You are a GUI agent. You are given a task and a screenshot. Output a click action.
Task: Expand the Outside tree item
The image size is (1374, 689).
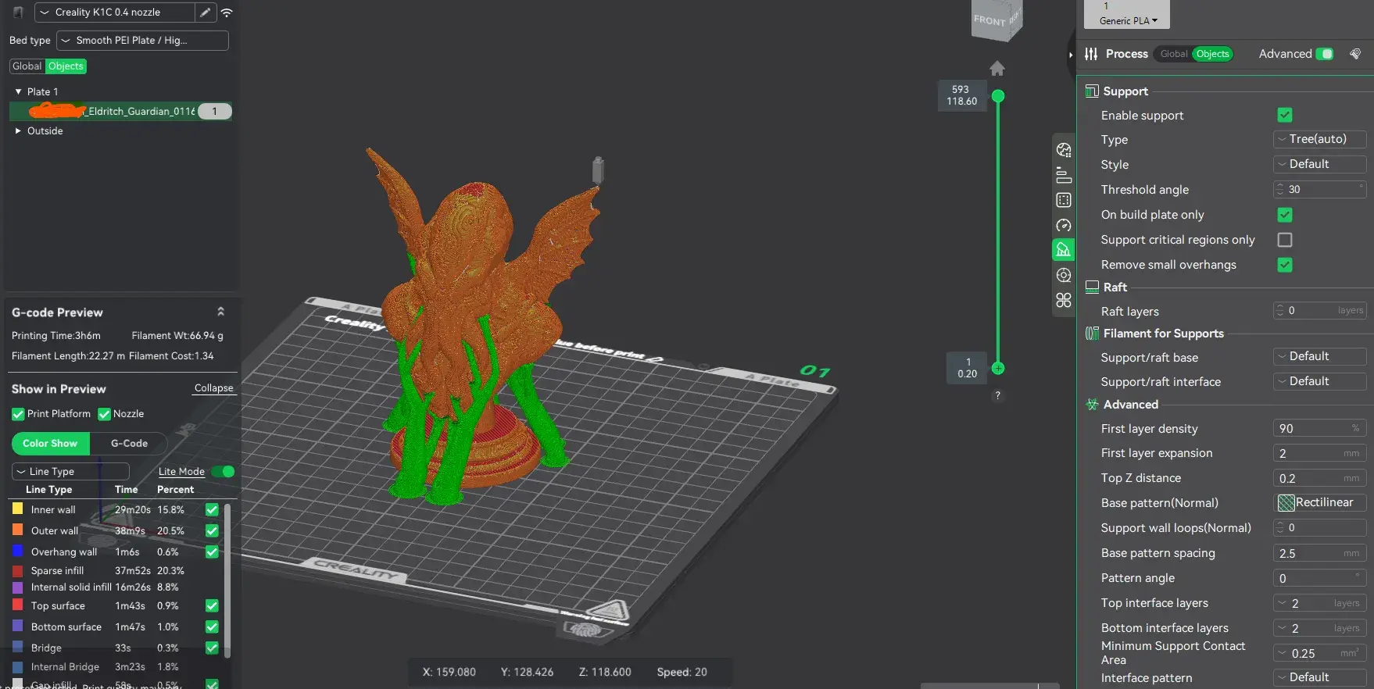[x=19, y=130]
